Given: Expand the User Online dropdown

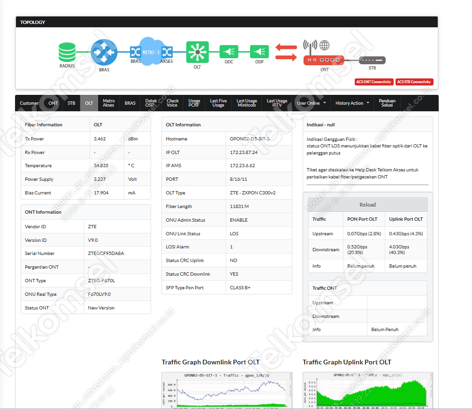Looking at the screenshot, I should coord(312,103).
